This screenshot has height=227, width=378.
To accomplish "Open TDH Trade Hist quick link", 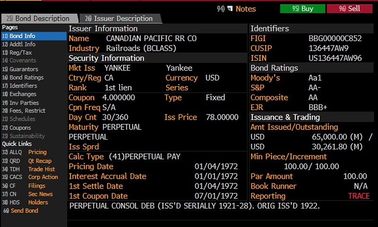I will (x=28, y=169).
